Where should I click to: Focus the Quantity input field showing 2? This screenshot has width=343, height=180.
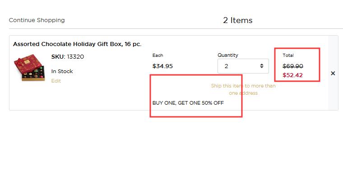point(243,66)
